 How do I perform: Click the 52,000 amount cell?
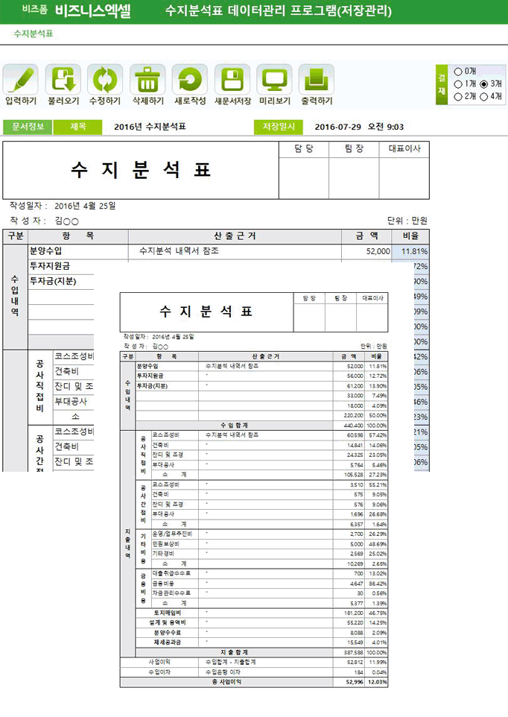click(366, 251)
